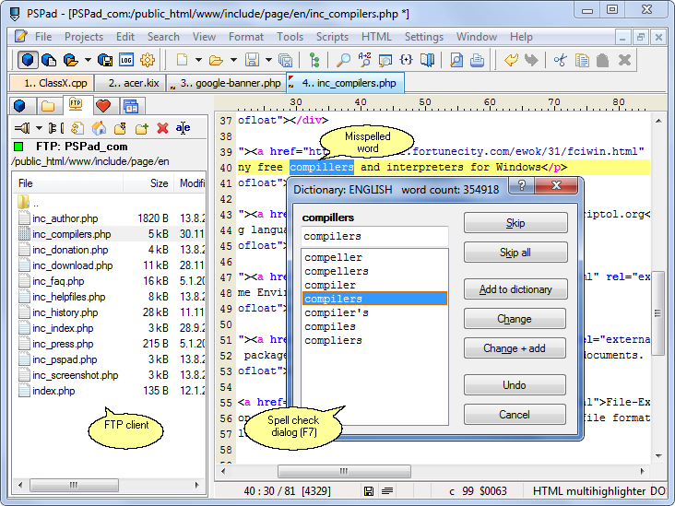This screenshot has width=675, height=506.
Task: Click the undo arrow toolbar icon
Action: [x=511, y=60]
